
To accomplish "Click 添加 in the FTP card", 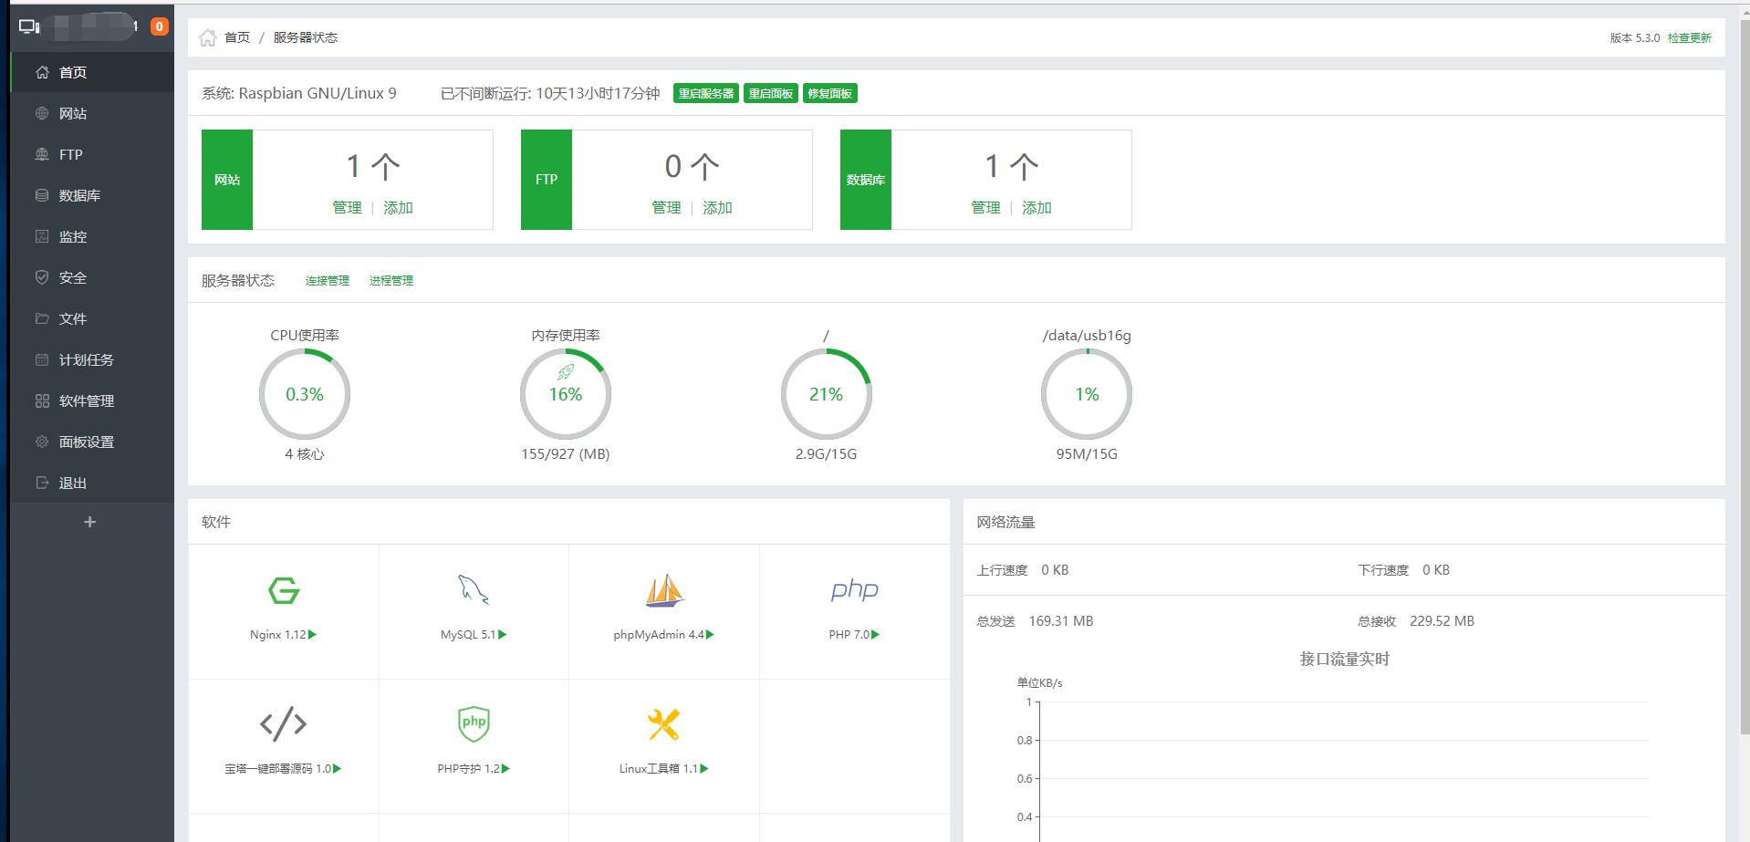I will point(717,208).
